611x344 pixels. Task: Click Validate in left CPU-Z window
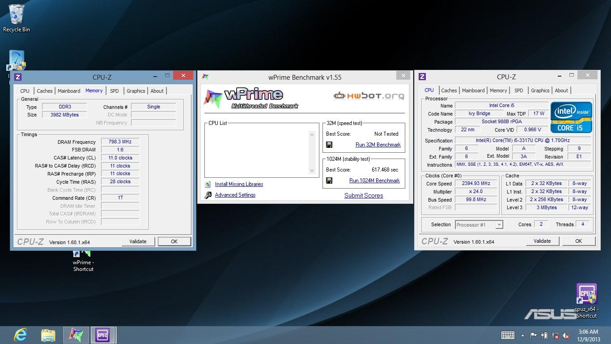138,241
